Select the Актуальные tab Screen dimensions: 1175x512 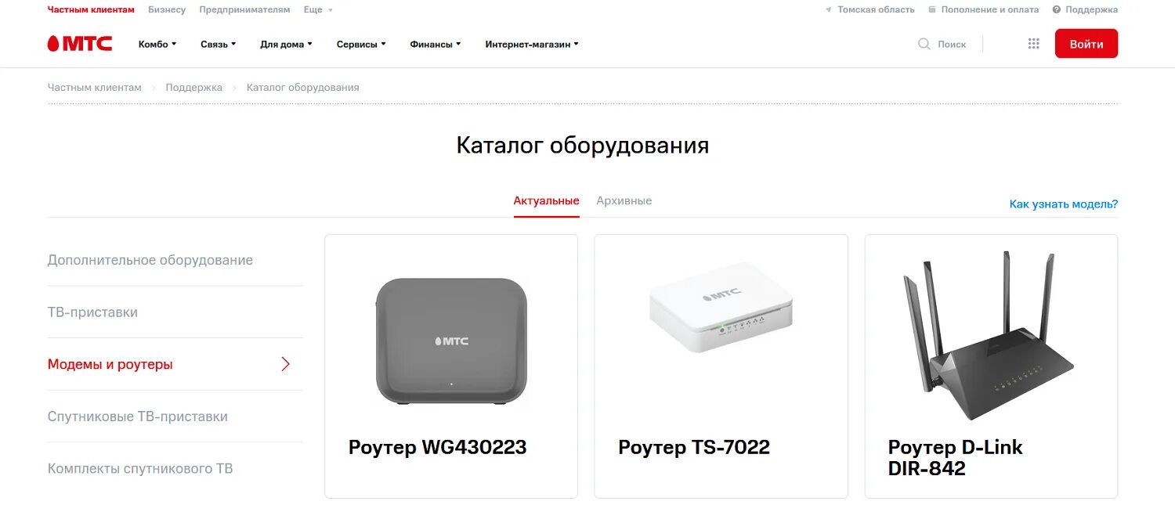pos(546,201)
